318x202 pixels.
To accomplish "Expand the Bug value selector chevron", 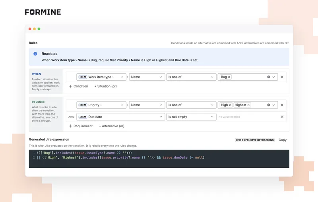I will point(273,77).
